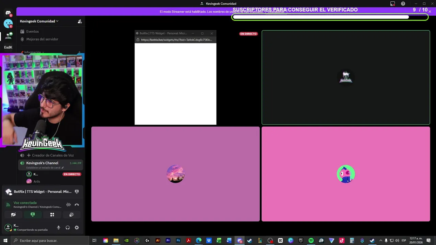Screen dimensions: 436x245
Task: Show hidden system tray icons
Action: coord(381,241)
